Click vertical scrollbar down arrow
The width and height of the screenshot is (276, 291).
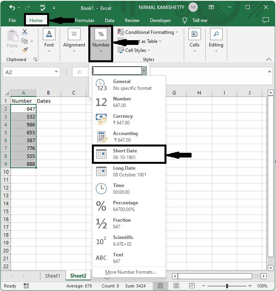click(x=271, y=268)
